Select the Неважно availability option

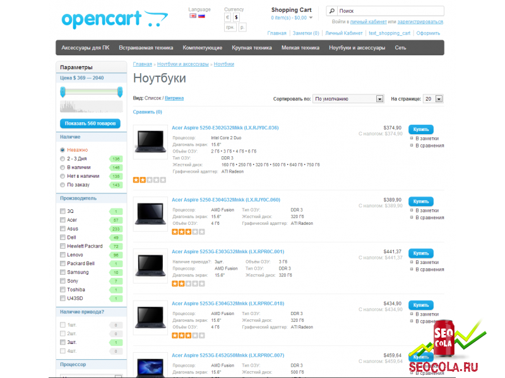point(62,150)
